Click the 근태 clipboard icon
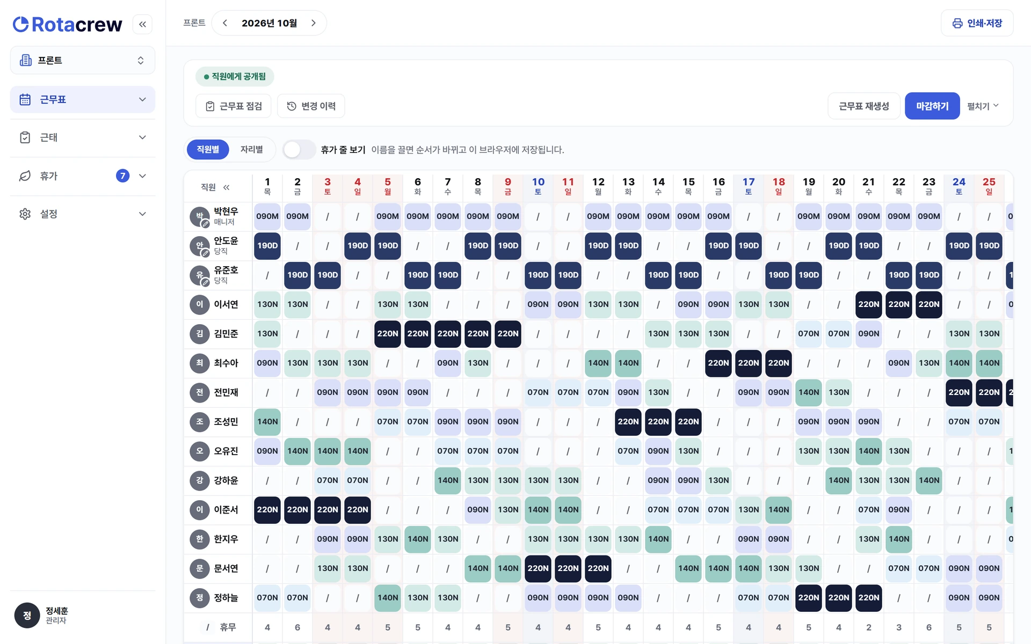1031x644 pixels. [25, 137]
